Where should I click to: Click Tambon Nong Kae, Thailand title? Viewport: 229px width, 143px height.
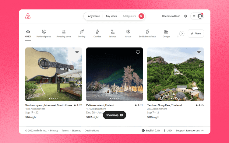[x=164, y=105]
